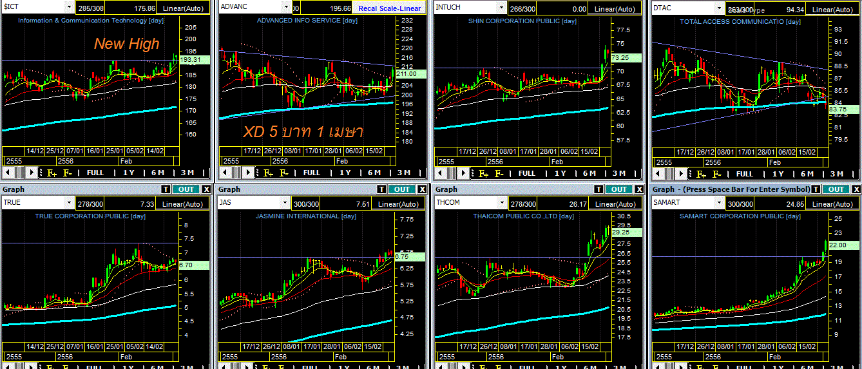Viewport: 862px width, 369px height.
Task: Click scrollbar thumb under DTAC chart
Action: [669, 174]
